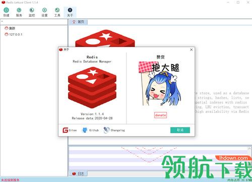Open the 设置 (settings) toolbar icon
252x182 pixels.
(44, 12)
